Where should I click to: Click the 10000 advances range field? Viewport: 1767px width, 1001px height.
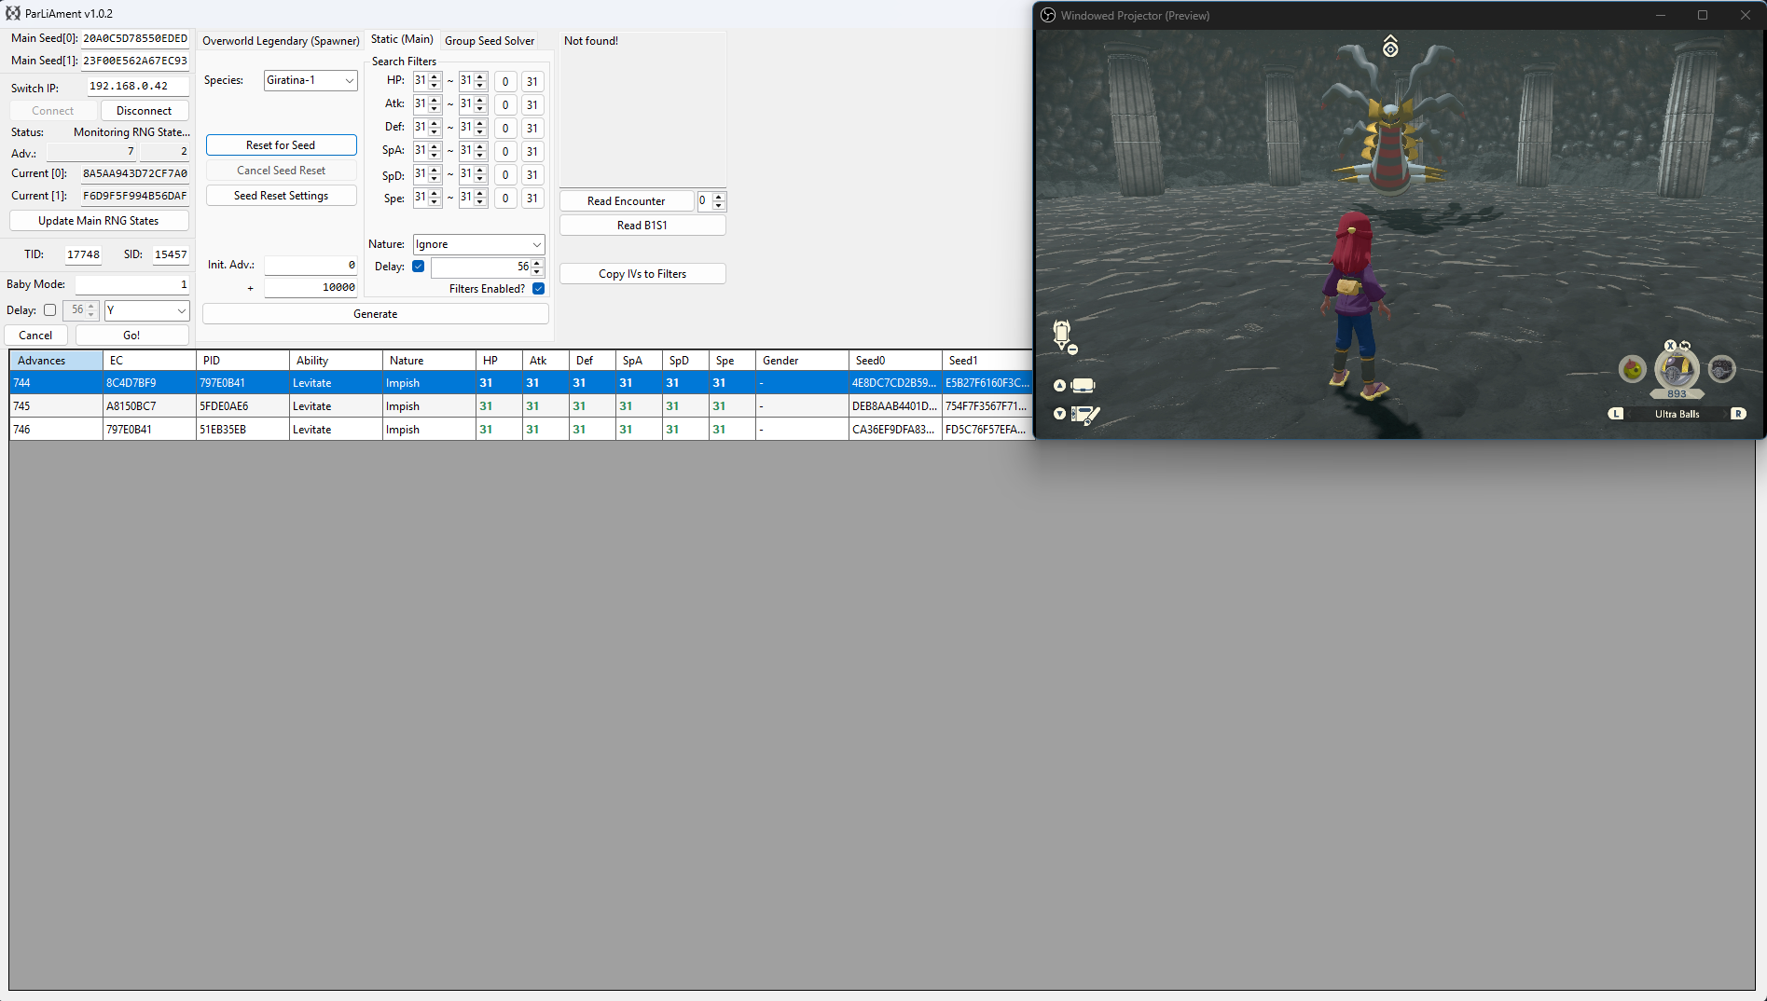click(311, 287)
